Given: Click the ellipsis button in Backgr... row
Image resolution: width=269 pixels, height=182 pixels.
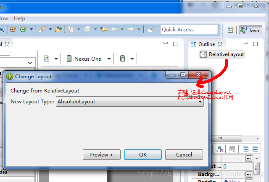Looking at the screenshot, I should 249,174.
